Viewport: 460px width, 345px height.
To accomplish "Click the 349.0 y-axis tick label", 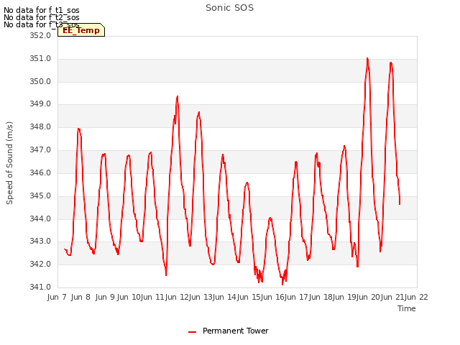I will coord(40,103).
